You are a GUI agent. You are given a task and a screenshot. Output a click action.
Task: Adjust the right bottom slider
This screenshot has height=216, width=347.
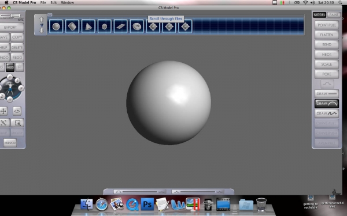pyautogui.click(x=198, y=192)
